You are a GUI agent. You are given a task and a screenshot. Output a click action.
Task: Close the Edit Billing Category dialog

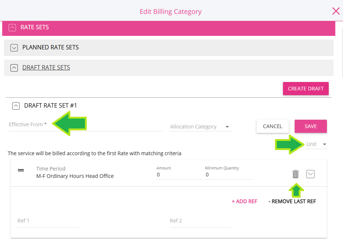(336, 11)
